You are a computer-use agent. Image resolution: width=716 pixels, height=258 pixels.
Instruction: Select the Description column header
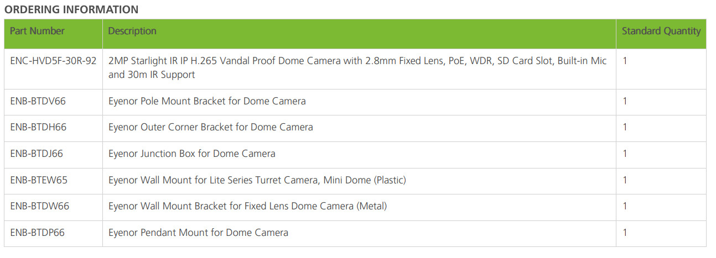point(132,31)
